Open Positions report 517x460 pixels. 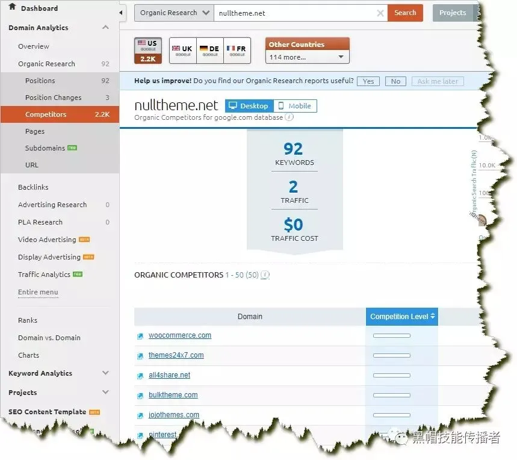tap(40, 81)
